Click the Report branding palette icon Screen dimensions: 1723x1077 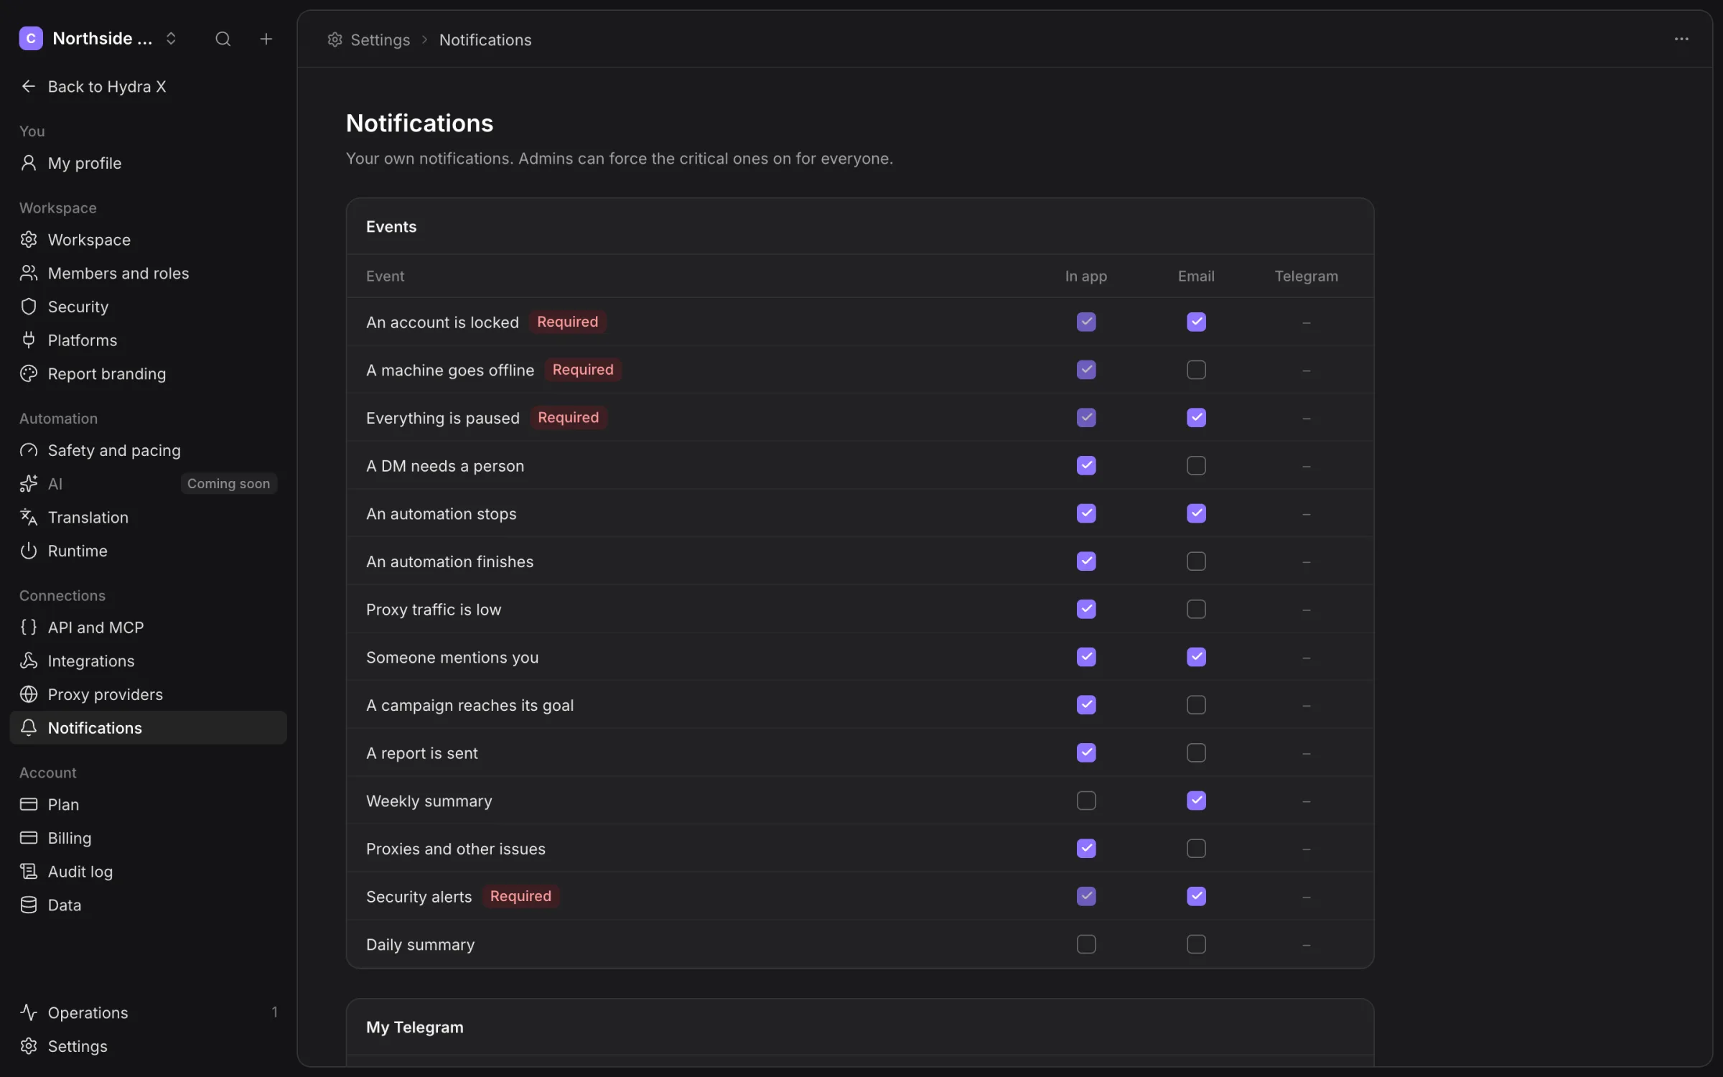click(29, 373)
